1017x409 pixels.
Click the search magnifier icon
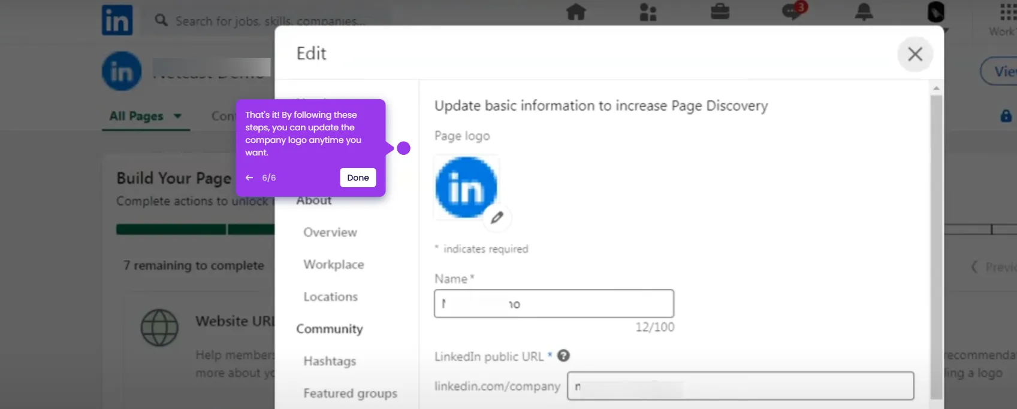[161, 20]
